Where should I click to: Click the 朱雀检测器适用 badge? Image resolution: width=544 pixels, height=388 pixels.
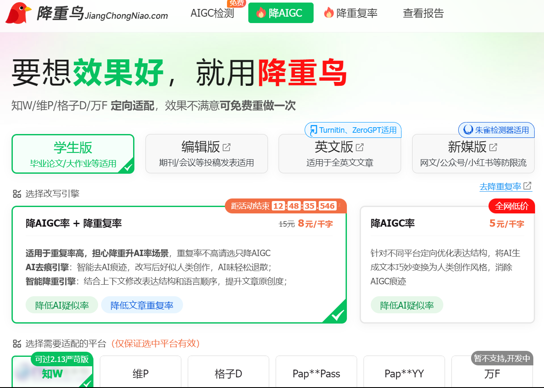497,130
